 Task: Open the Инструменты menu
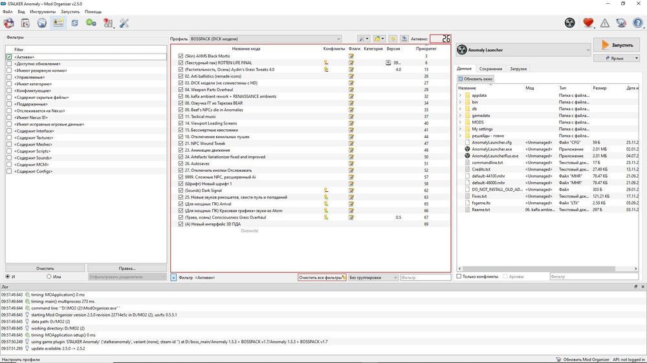[x=42, y=12]
